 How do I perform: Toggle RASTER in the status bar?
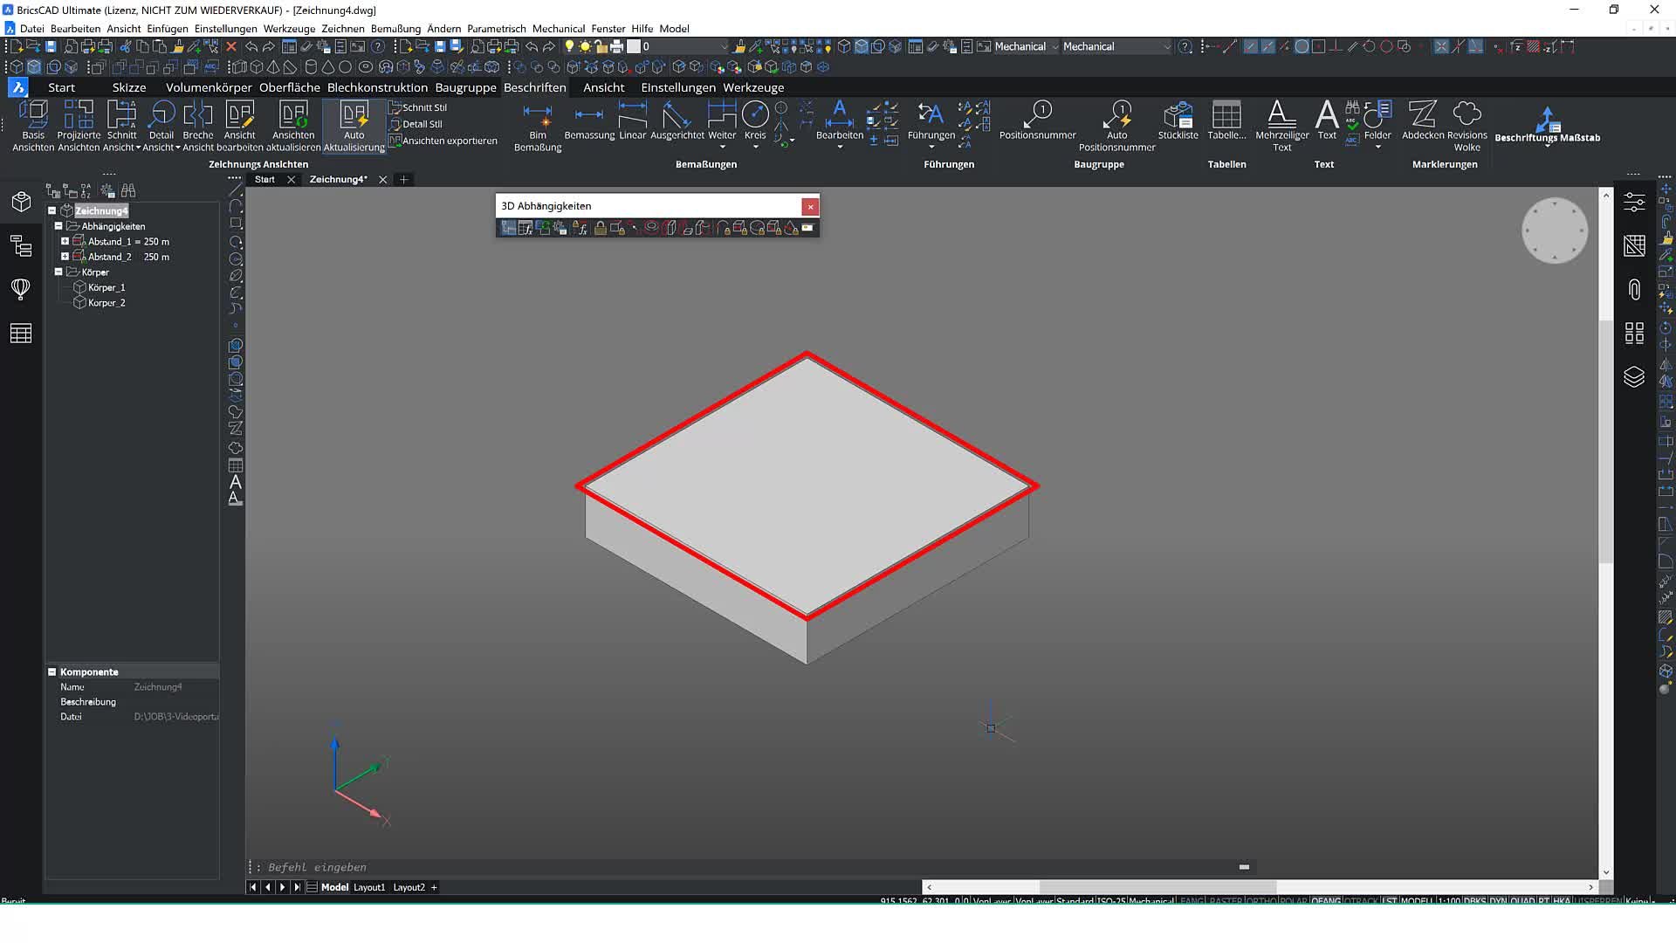1225,901
